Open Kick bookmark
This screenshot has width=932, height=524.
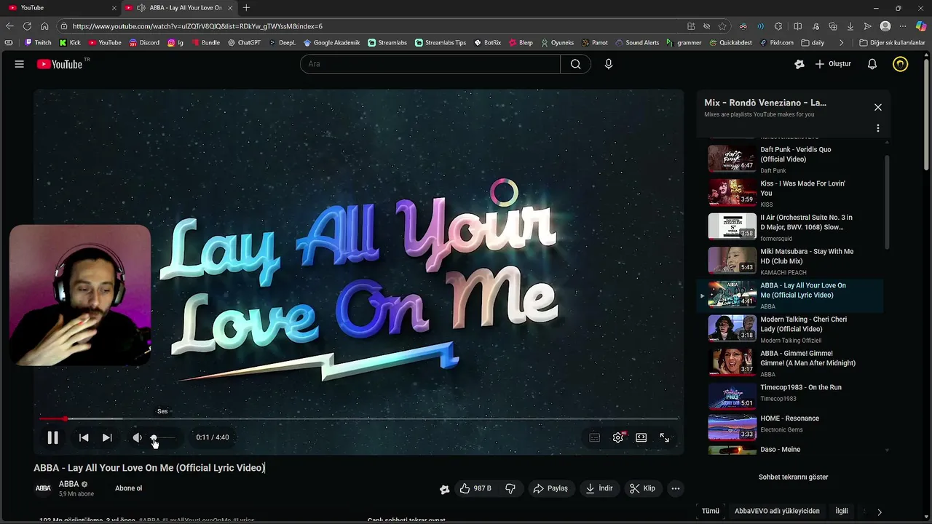coord(70,42)
